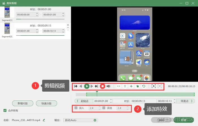Click inside the green timeline range
198x126 pixels.
(140, 94)
